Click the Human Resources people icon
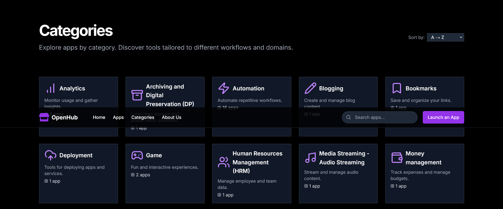The width and height of the screenshot is (503, 209). click(224, 162)
